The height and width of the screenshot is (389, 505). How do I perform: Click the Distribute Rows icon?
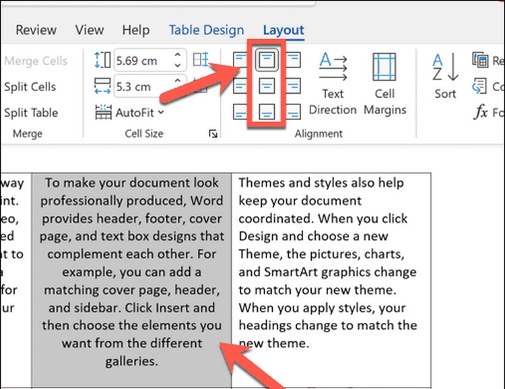pyautogui.click(x=201, y=60)
